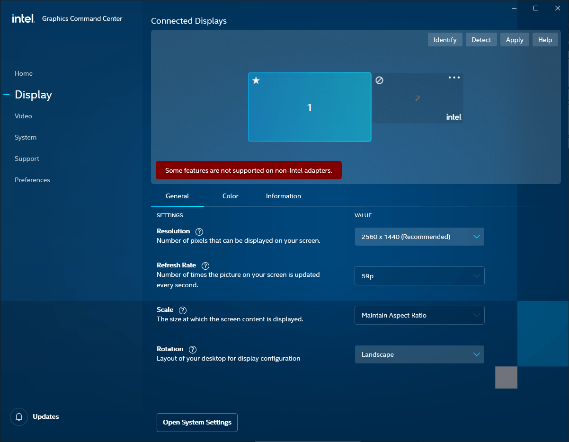
Task: Click the Detect button
Action: [481, 40]
